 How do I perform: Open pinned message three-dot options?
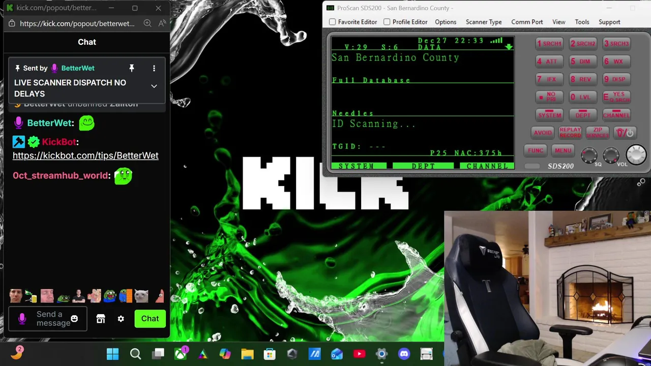(154, 68)
